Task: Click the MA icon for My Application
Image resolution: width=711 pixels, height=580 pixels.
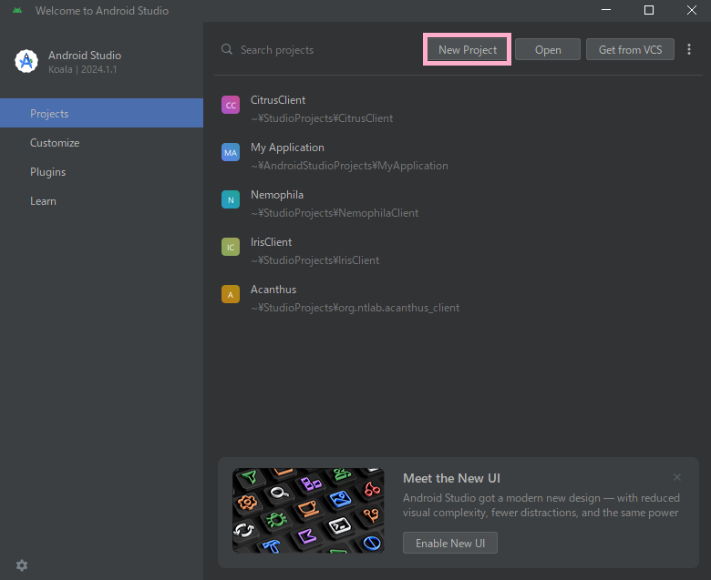Action: [231, 152]
